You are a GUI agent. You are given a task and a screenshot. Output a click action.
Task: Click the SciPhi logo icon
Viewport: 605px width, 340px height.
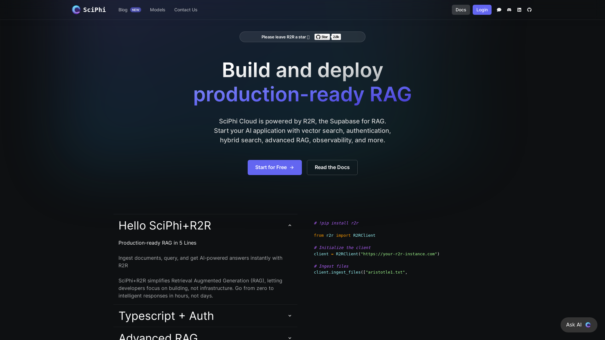coord(76,10)
